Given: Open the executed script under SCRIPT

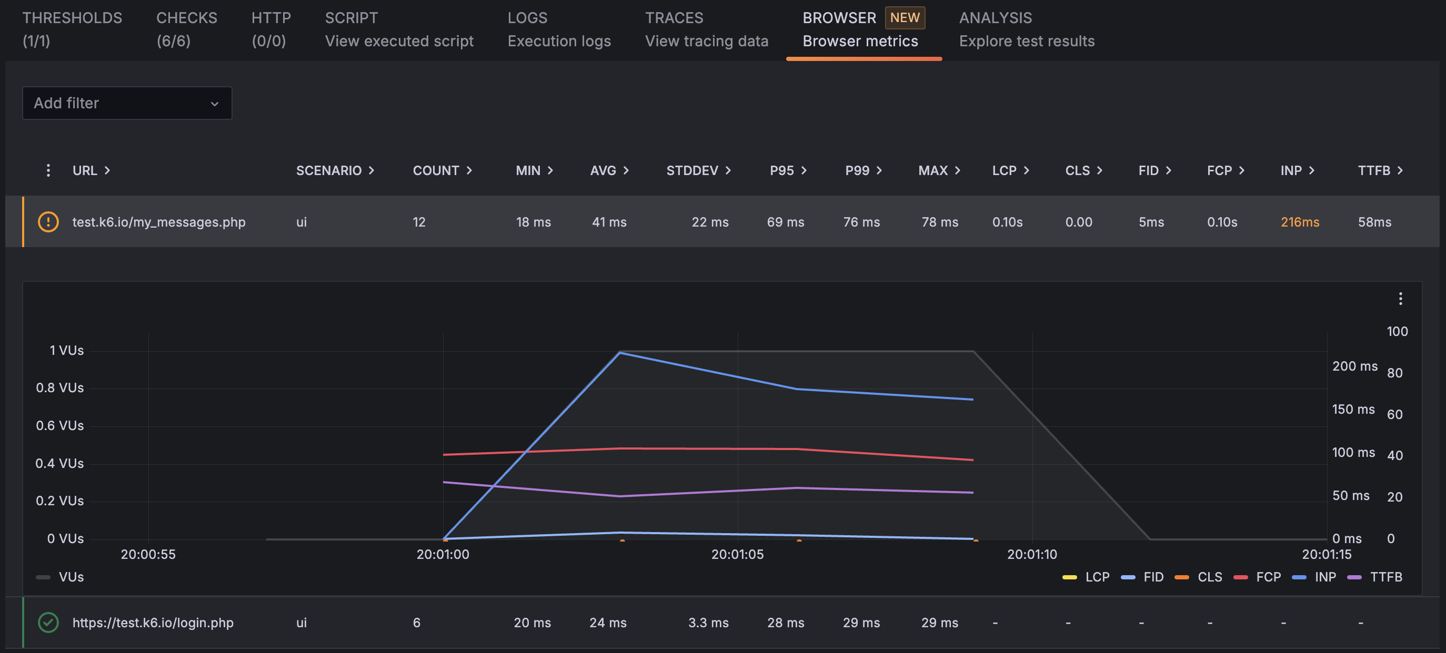Looking at the screenshot, I should [x=399, y=29].
